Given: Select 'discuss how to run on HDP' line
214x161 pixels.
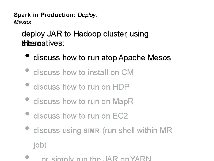Looking at the screenshot, I should [81, 87].
